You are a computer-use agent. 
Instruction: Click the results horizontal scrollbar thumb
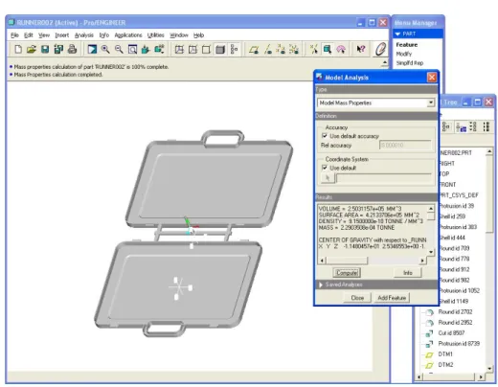tap(347, 261)
